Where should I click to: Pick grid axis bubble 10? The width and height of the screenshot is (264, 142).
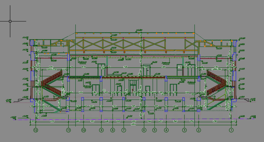[83, 130]
